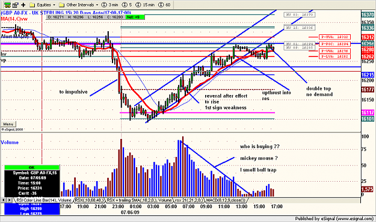
Task: Click the P-LVA: 16262 label
Action: click(x=334, y=57)
